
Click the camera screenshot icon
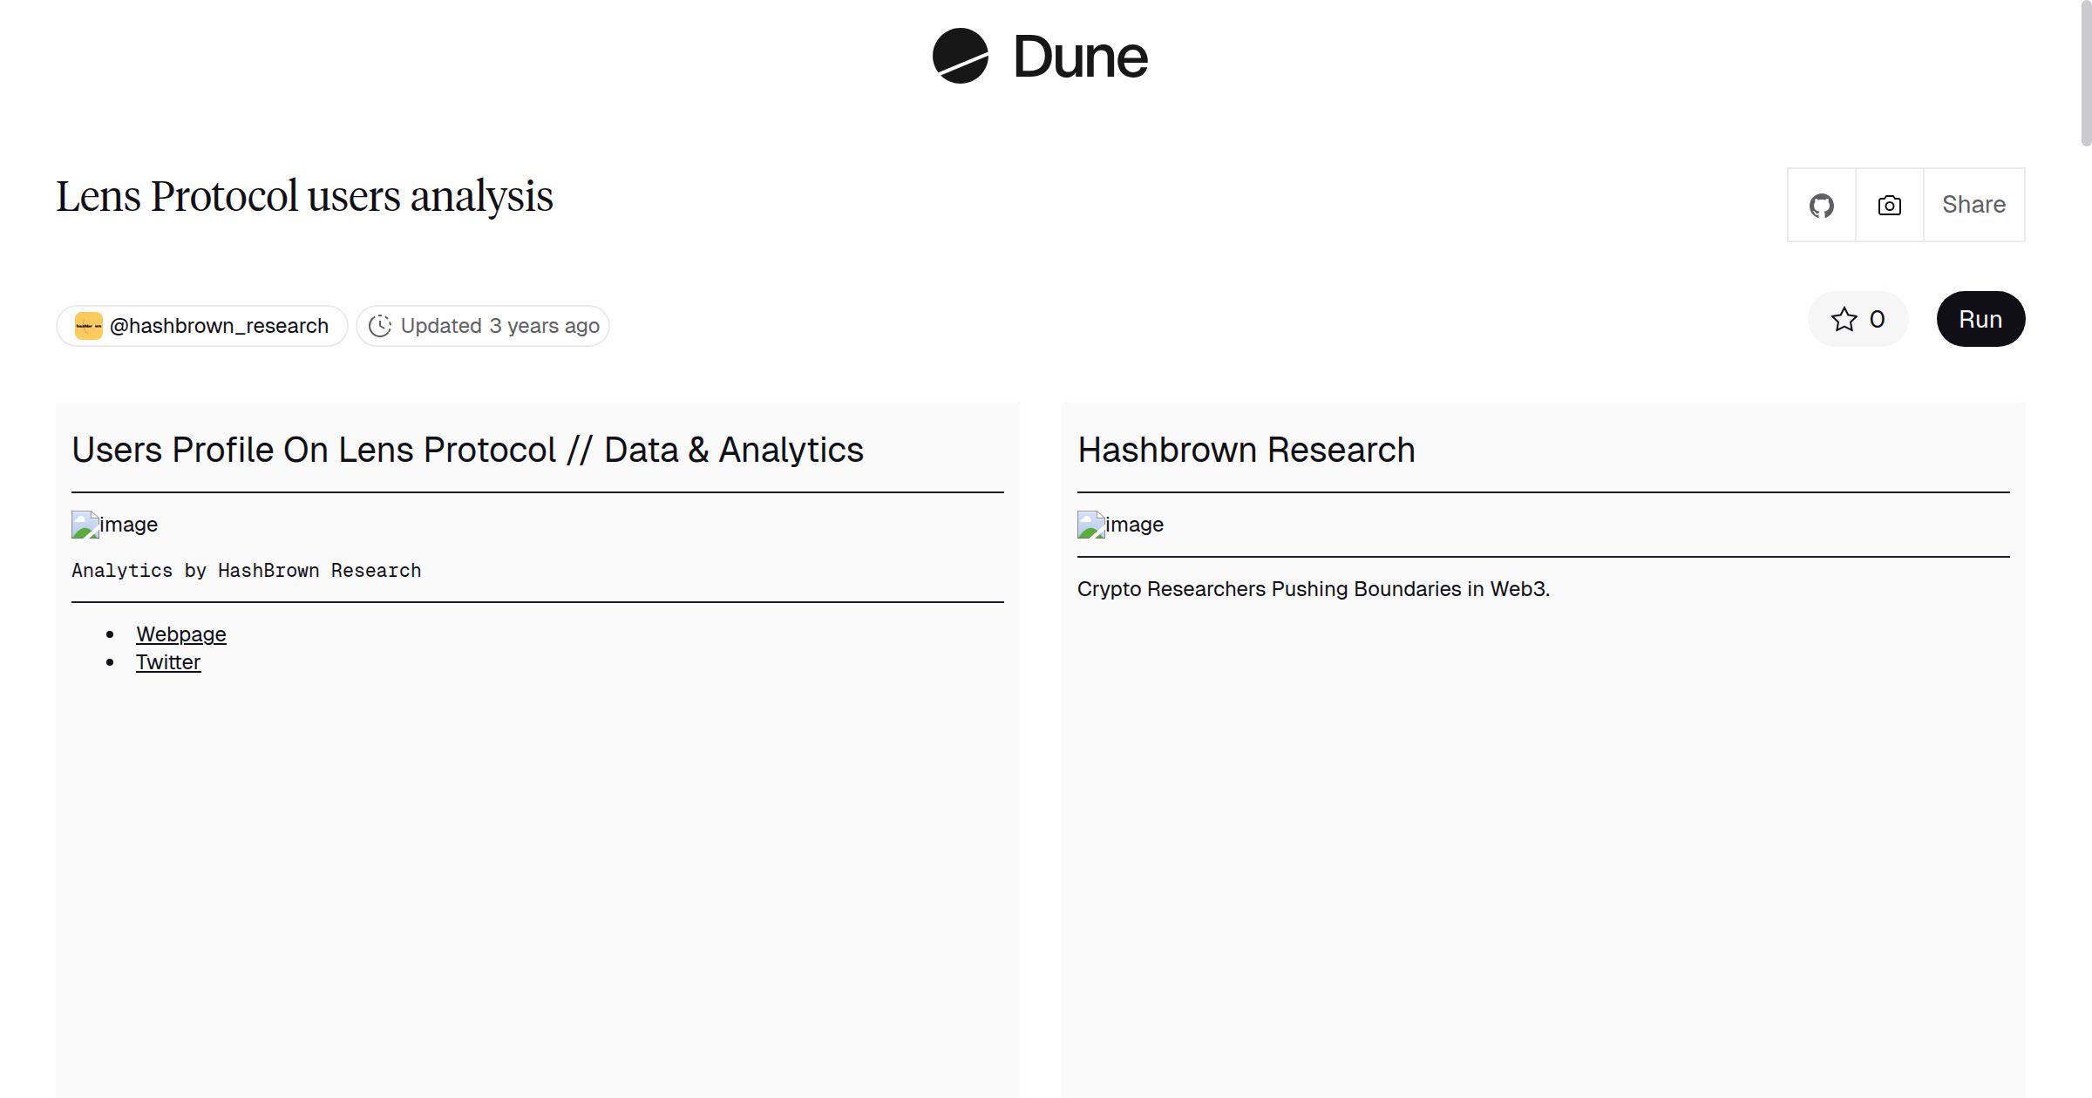point(1888,204)
